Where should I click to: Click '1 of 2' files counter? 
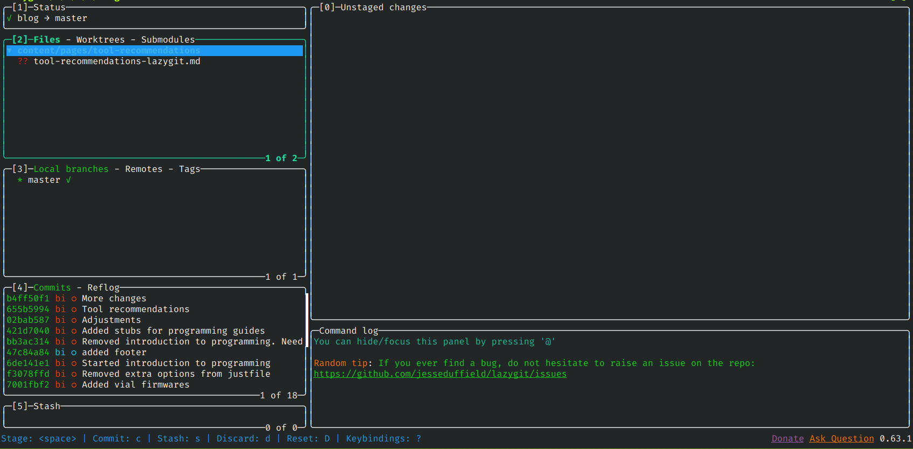point(281,158)
